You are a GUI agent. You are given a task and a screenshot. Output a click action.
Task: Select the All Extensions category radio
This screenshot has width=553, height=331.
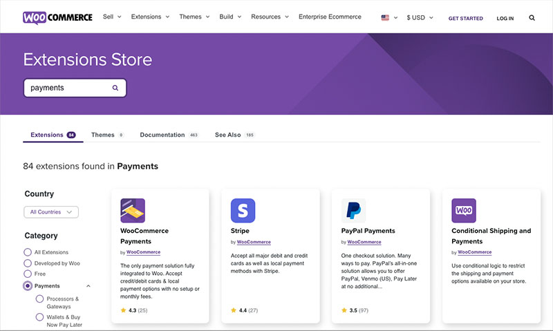[x=28, y=252]
